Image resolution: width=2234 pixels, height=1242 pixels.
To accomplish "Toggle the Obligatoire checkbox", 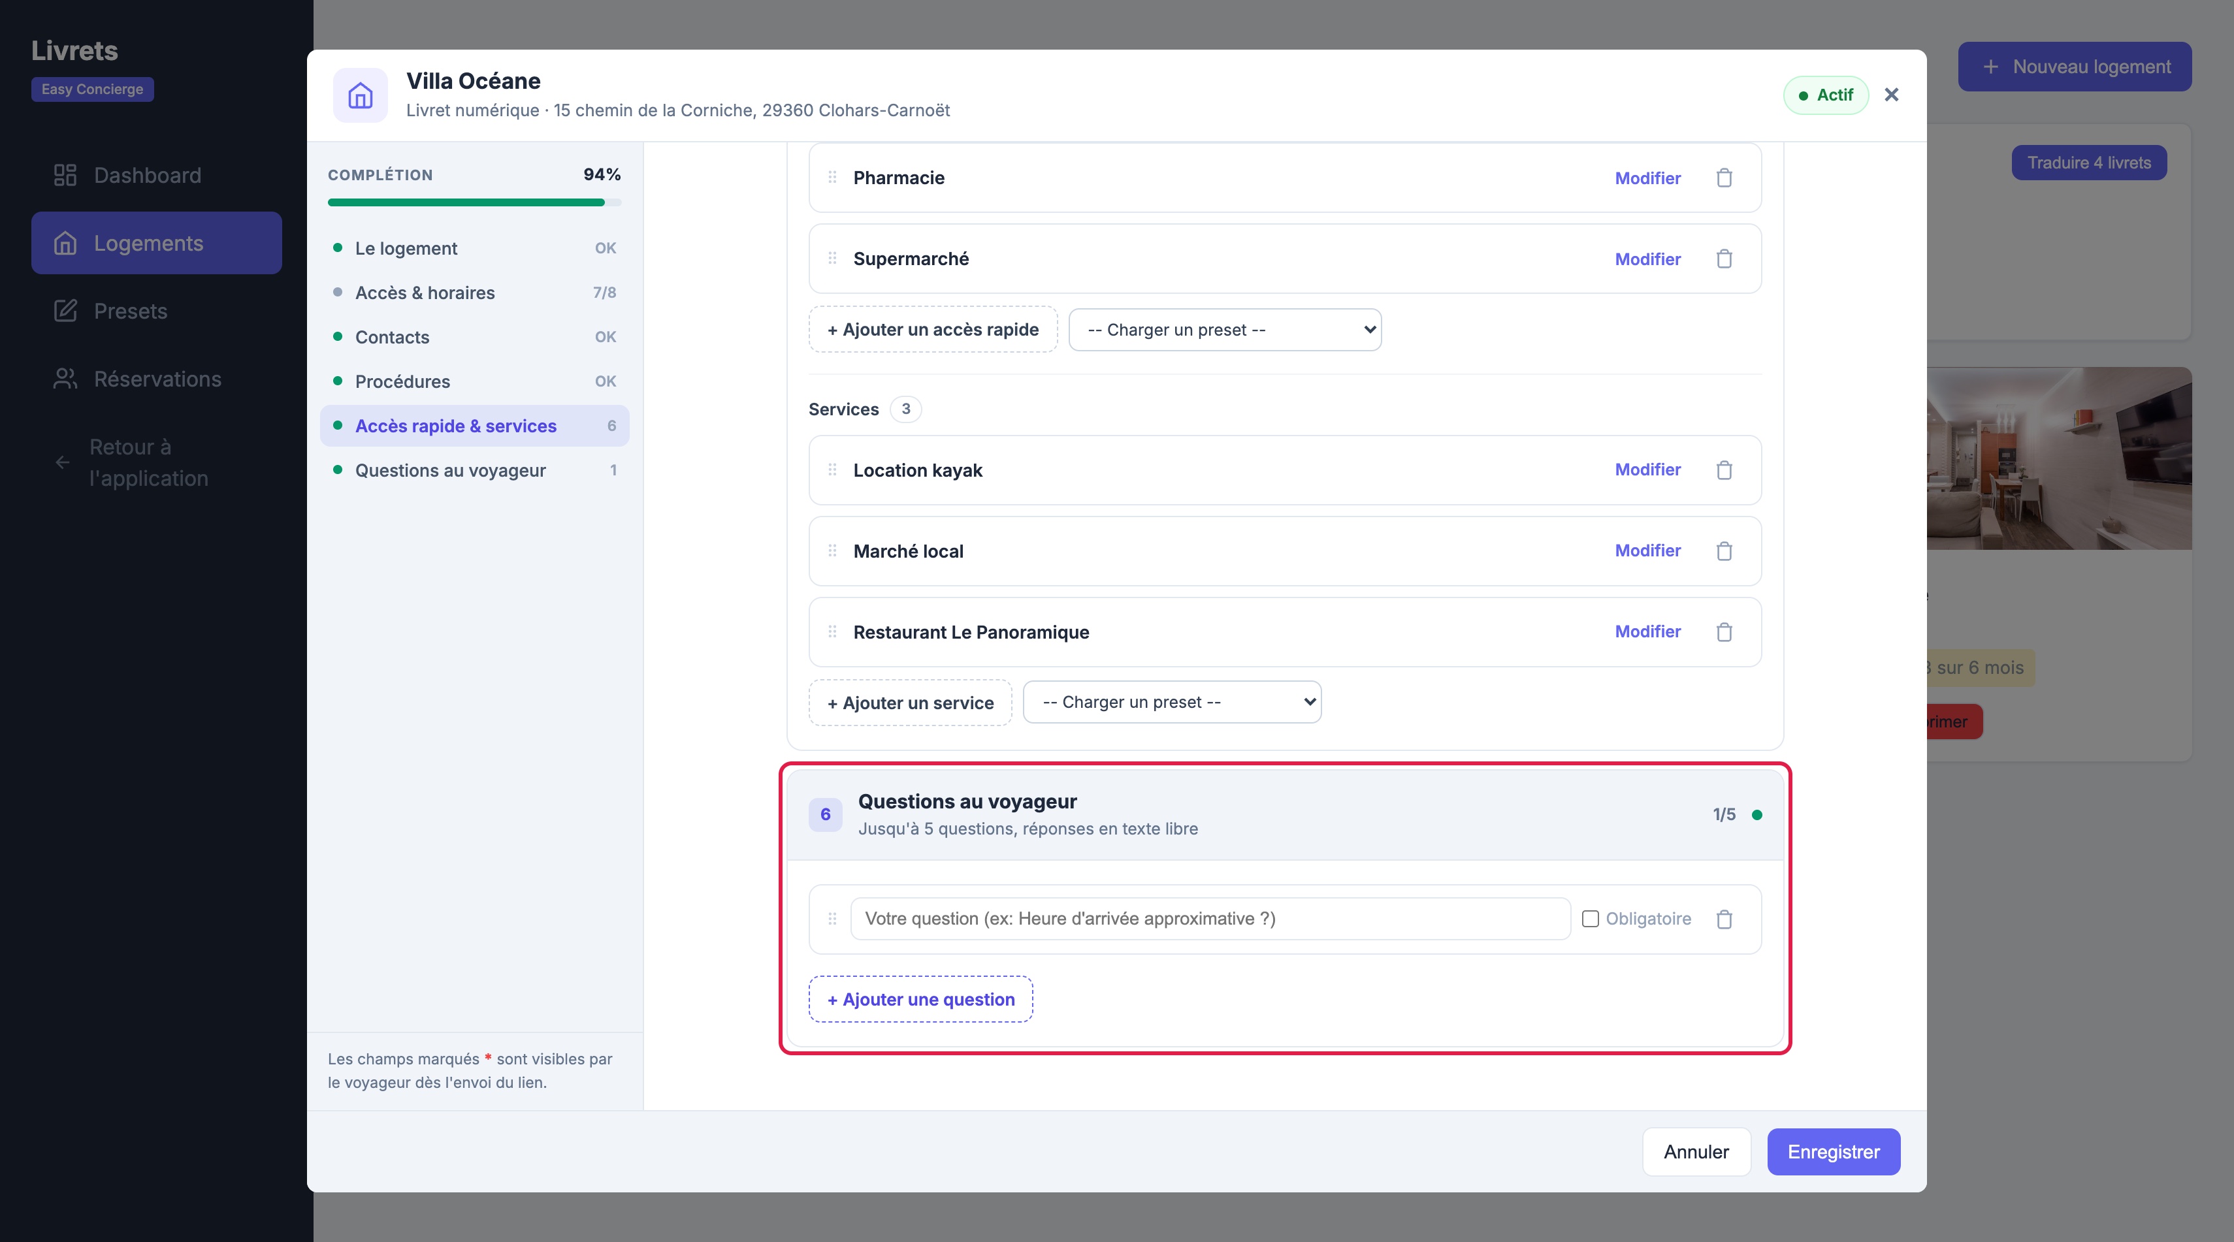I will (x=1590, y=919).
